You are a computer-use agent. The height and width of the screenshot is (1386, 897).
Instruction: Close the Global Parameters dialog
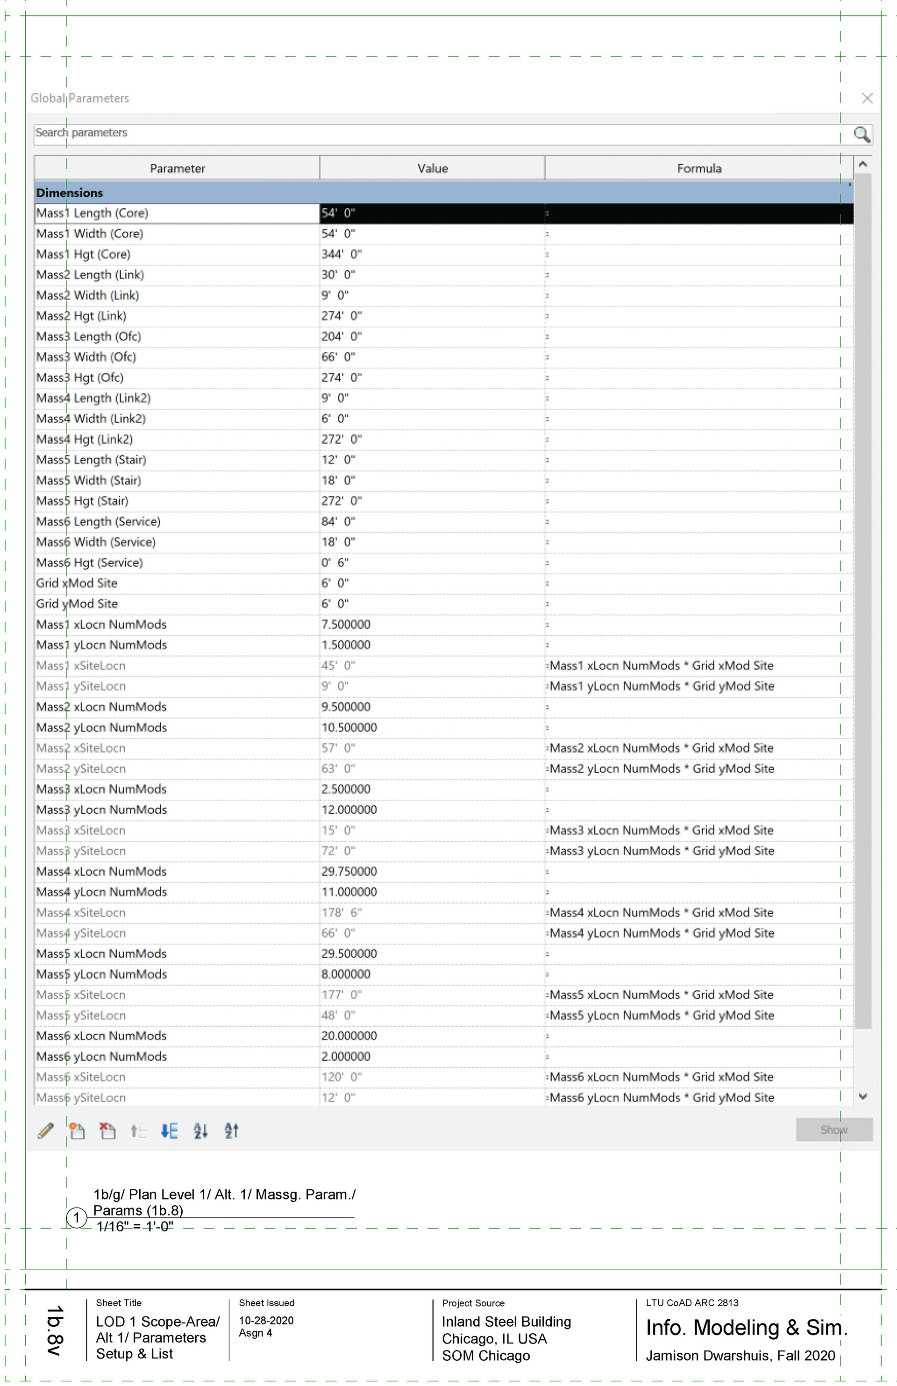(867, 99)
